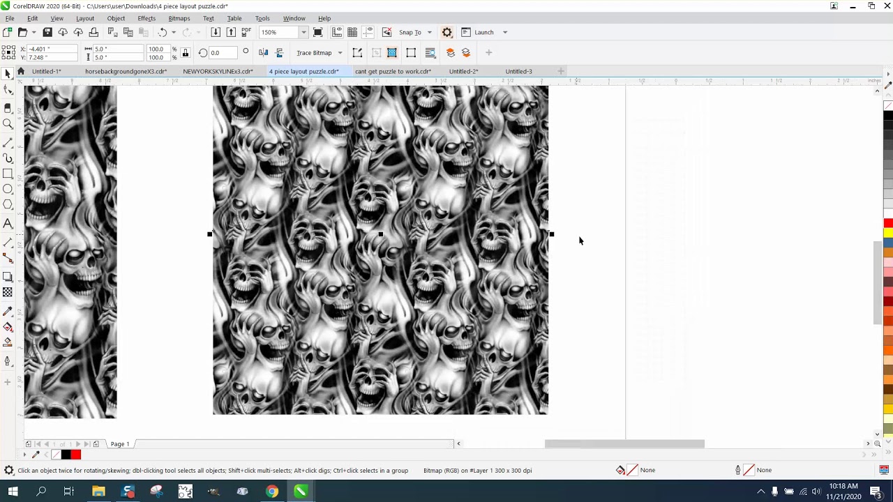
Task: Click the Wrap text icon
Action: tap(430, 53)
